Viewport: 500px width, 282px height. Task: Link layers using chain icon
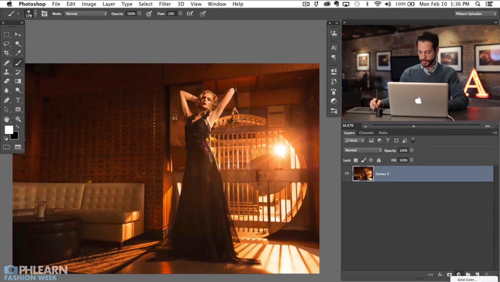pyautogui.click(x=430, y=274)
